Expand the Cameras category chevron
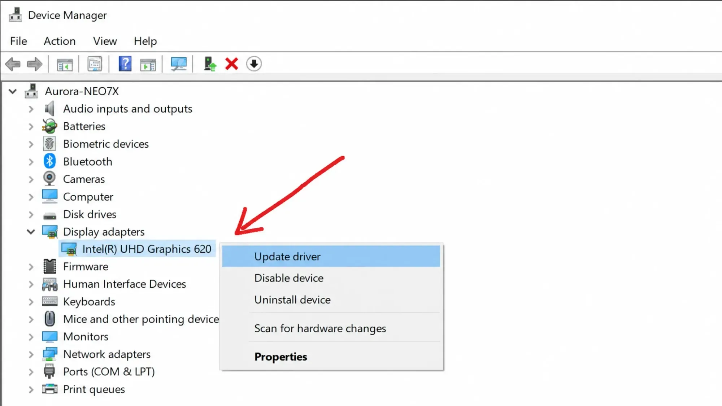This screenshot has width=722, height=406. (x=31, y=179)
